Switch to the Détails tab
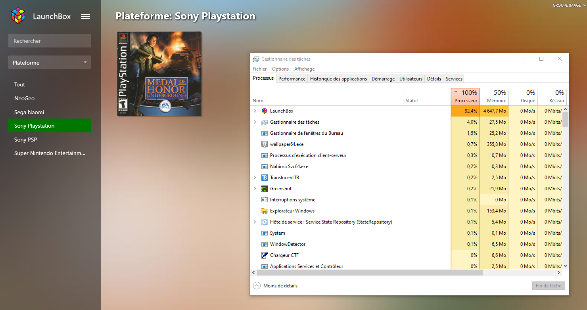Viewport: 587px width, 310px height. coord(434,79)
